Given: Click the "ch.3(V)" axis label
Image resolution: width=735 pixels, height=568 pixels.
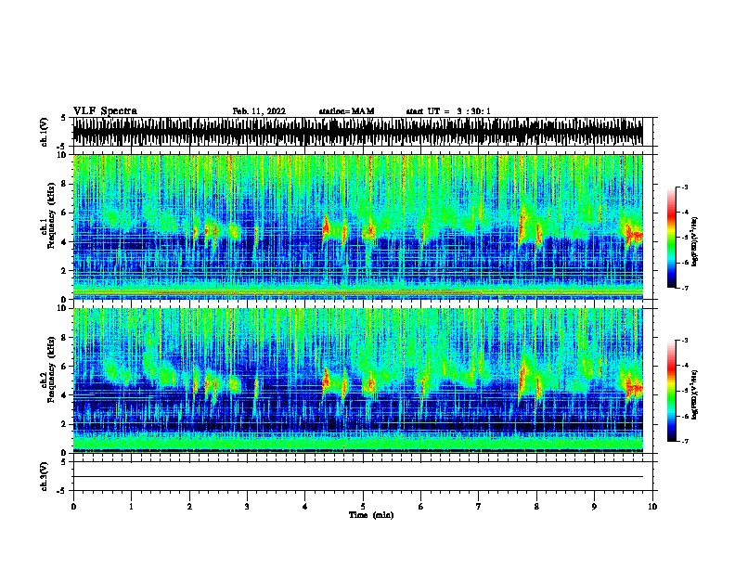Looking at the screenshot, I should tap(44, 476).
